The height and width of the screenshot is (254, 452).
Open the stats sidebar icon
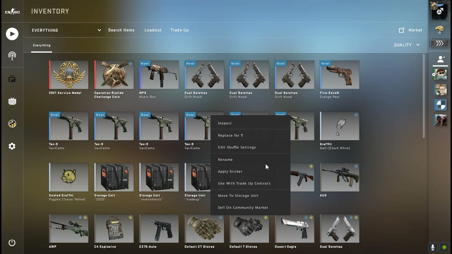[x=12, y=124]
